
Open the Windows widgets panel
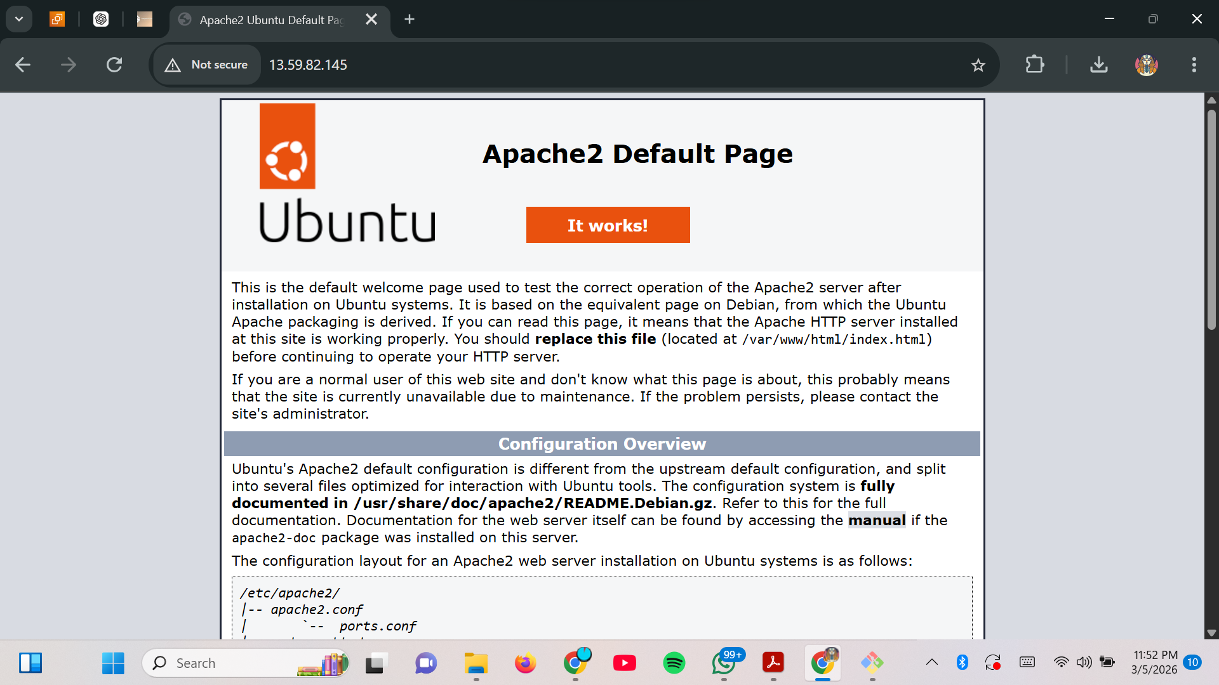coord(30,663)
